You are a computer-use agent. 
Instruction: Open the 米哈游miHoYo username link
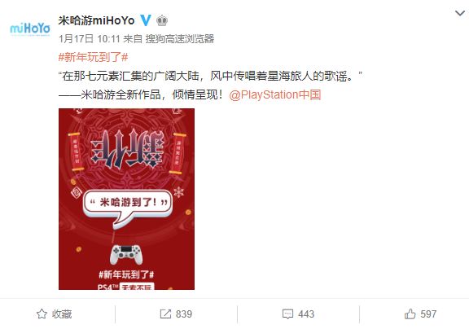coord(97,20)
